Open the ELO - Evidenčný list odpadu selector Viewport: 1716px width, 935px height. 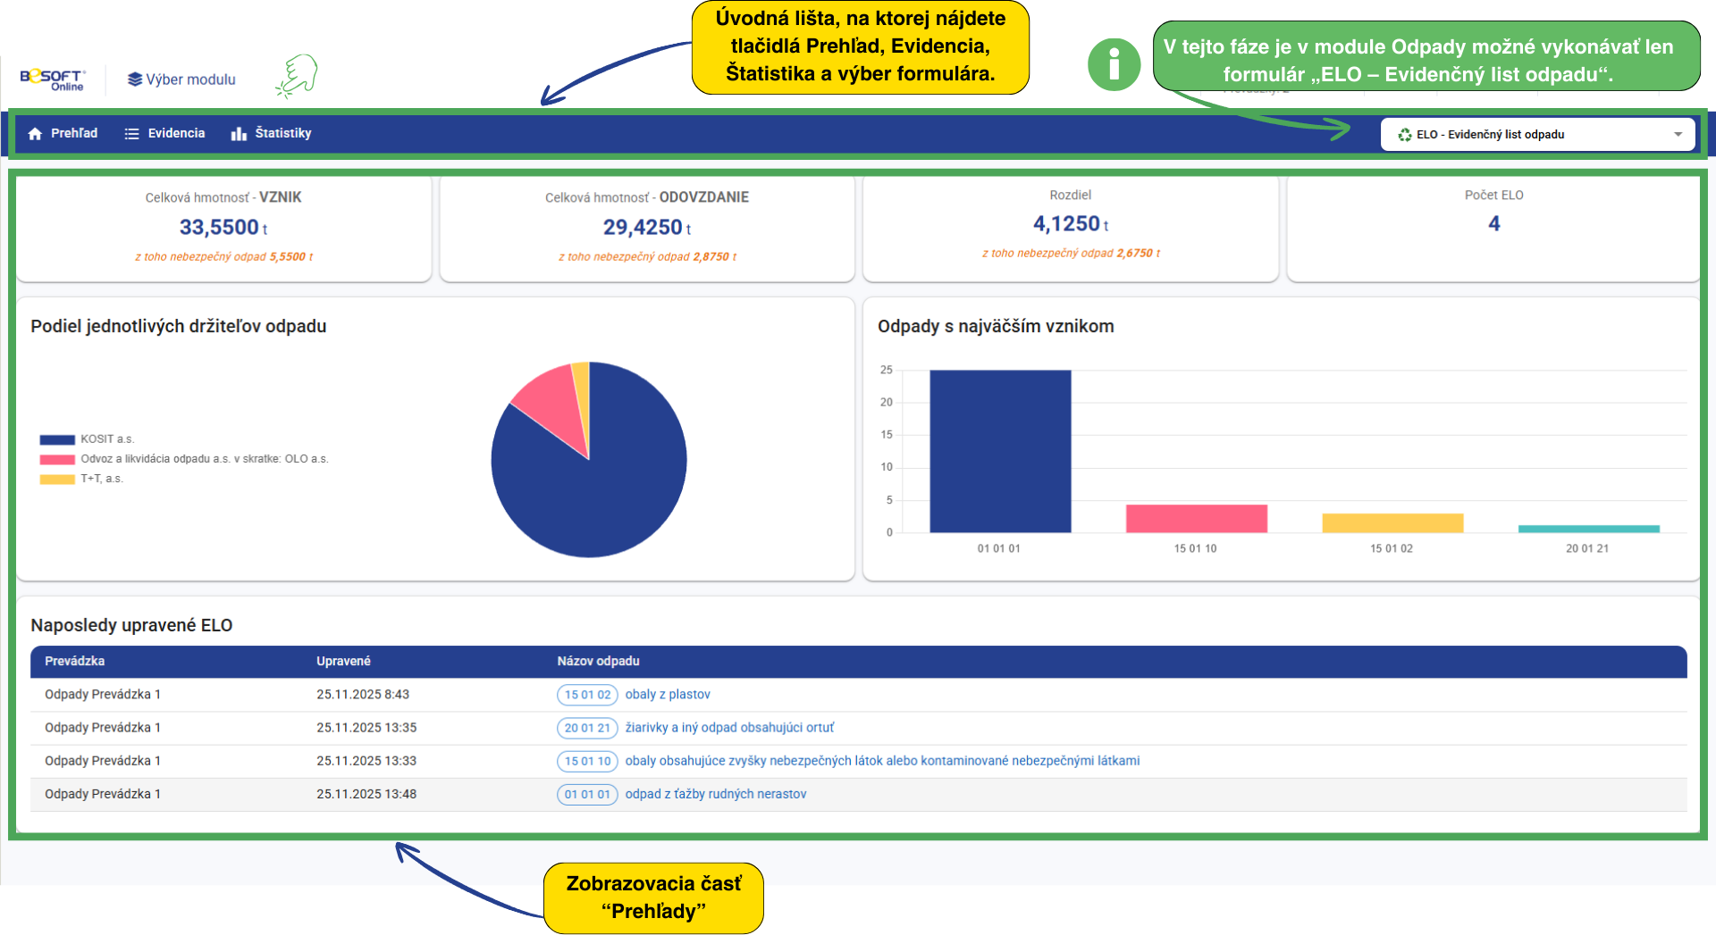1519,135
